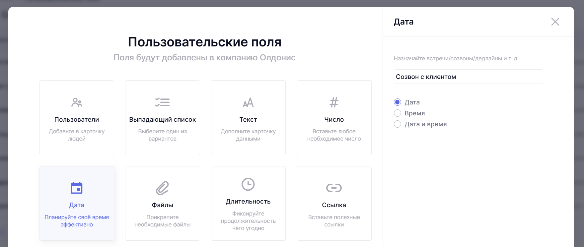Focus the 'Созвон с клиентом' name field
Screen dimensions: 584x247
468,77
